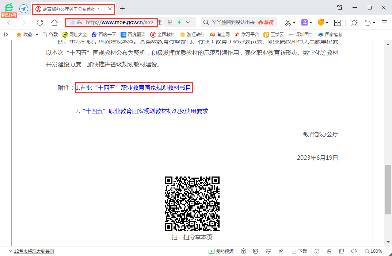Open 我的视频 in status bar
This screenshot has width=392, height=256.
point(221,251)
